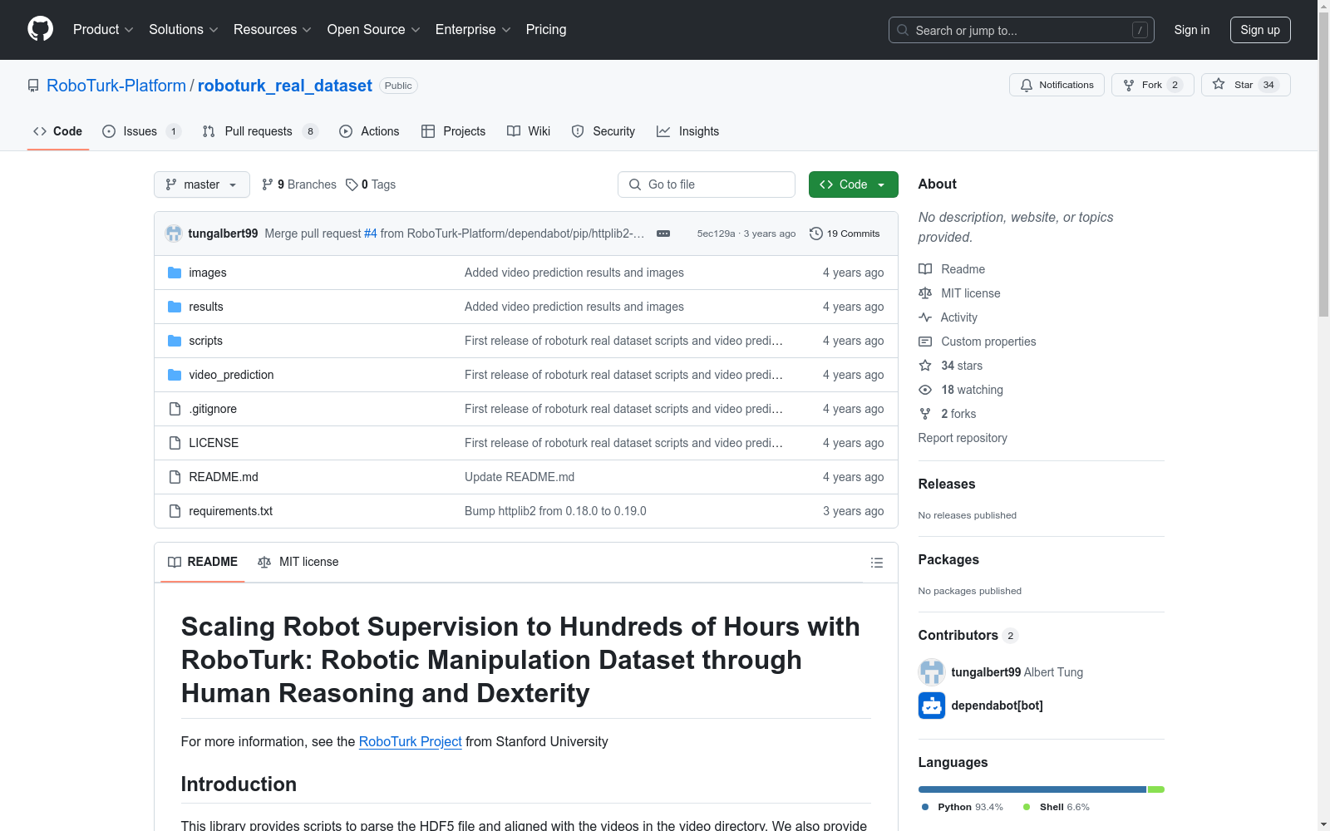Open the RoboTurk Project link

click(x=410, y=742)
